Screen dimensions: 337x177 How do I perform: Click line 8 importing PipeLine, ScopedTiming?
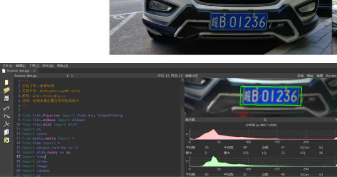(73, 115)
